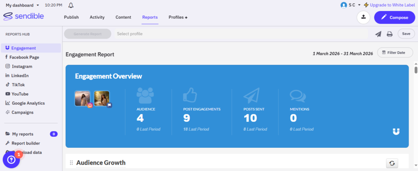
Task: Click the Instagram profile avatar
Action: [x=82, y=99]
